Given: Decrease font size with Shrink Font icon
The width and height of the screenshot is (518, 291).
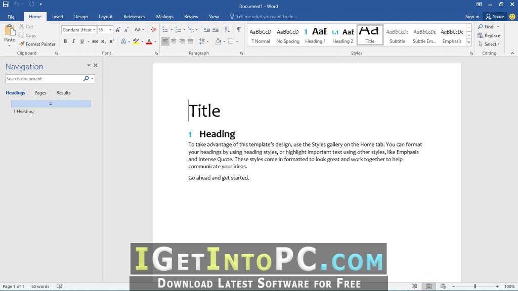Looking at the screenshot, I should (126, 30).
